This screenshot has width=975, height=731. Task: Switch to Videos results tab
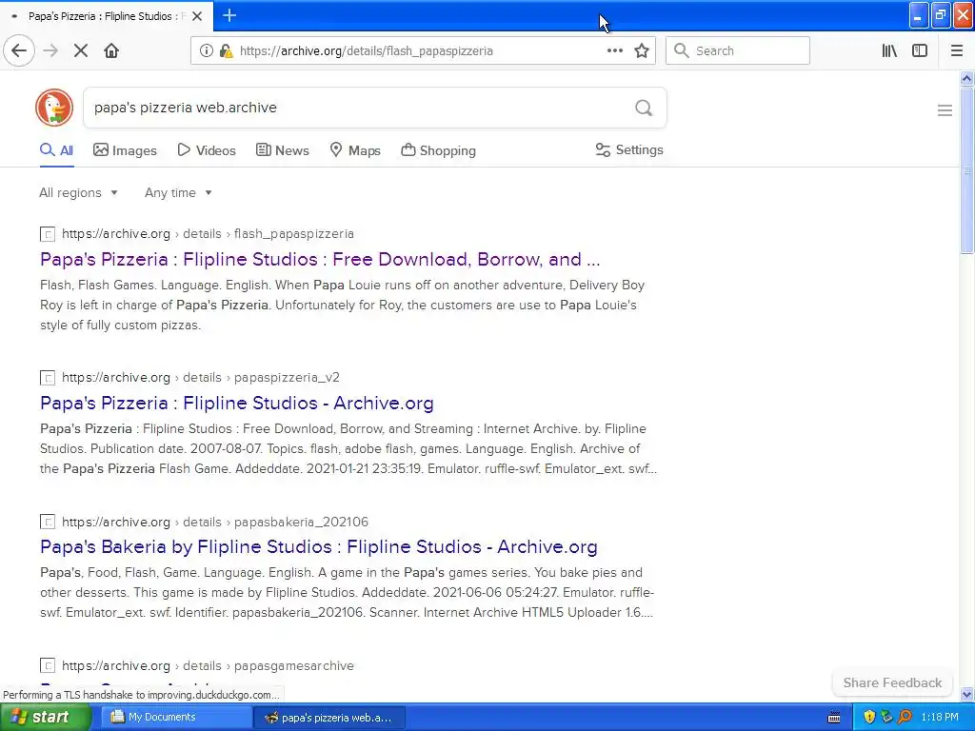[x=207, y=150]
